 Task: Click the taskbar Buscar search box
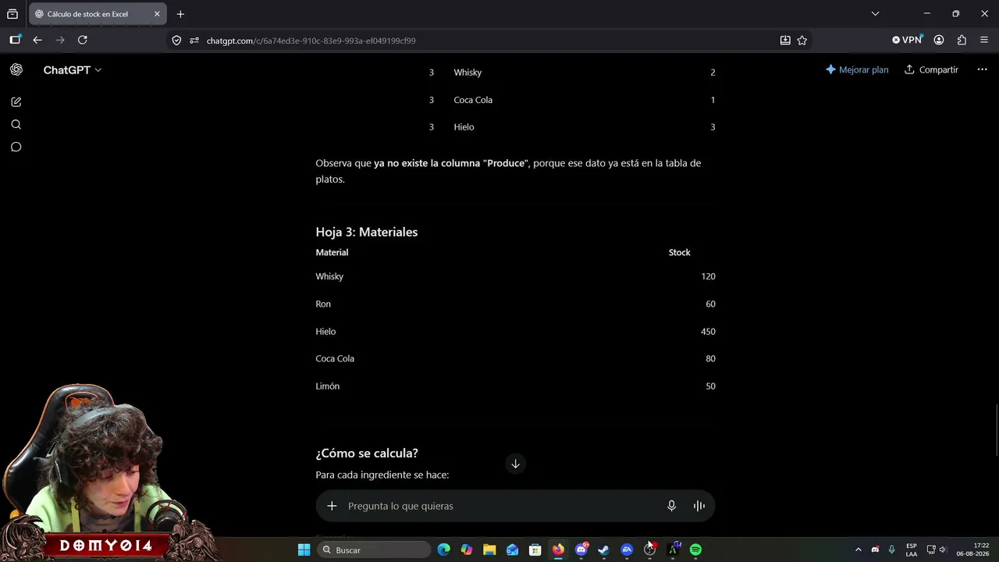[375, 550]
